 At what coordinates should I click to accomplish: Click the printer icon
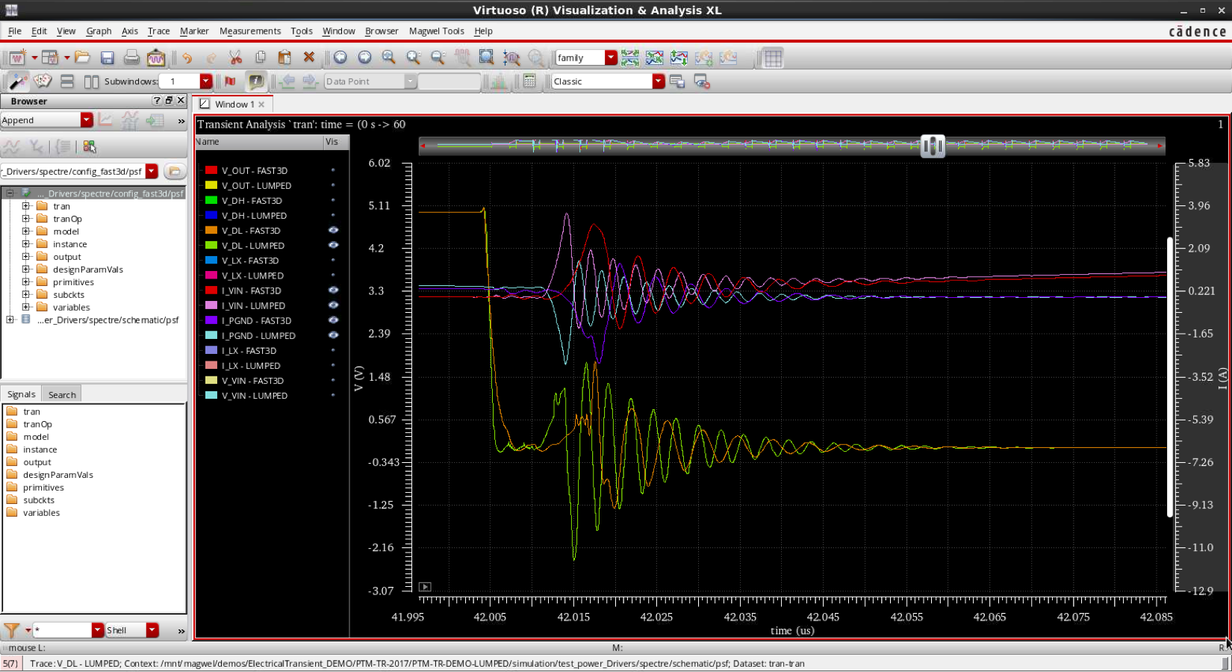[x=131, y=57]
